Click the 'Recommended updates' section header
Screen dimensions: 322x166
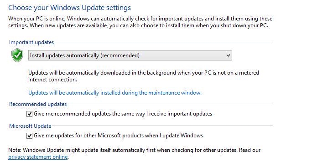click(38, 104)
